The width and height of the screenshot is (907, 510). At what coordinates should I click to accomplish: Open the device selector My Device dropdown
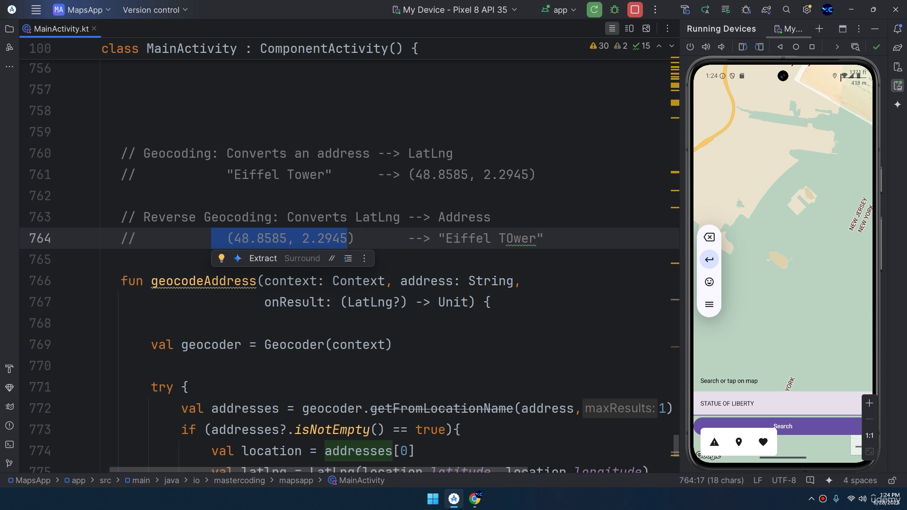click(454, 9)
